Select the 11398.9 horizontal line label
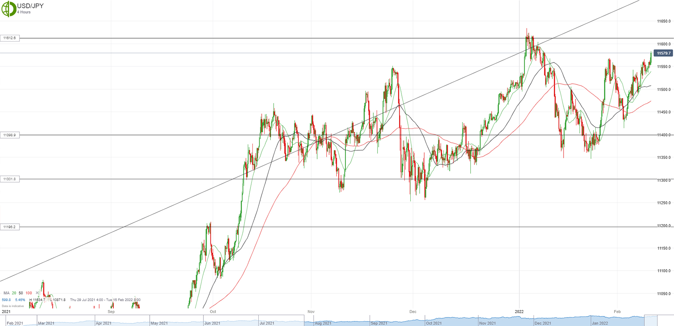Image resolution: width=674 pixels, height=326 pixels. coord(10,135)
